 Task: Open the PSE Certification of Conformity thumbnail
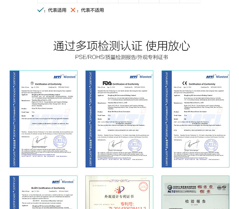point(43,119)
